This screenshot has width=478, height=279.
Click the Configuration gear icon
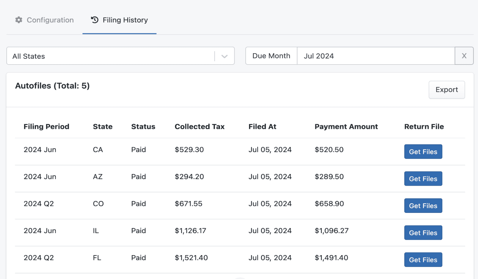point(19,20)
